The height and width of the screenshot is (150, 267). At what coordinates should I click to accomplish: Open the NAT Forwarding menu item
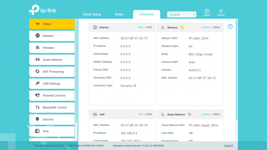pyautogui.click(x=52, y=71)
